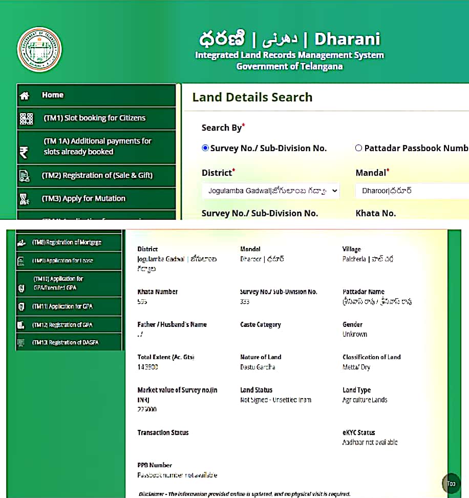Click the Application for Lease icon

(21, 261)
